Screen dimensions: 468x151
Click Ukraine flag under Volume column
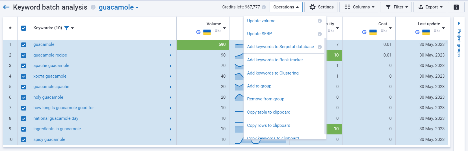(x=207, y=32)
